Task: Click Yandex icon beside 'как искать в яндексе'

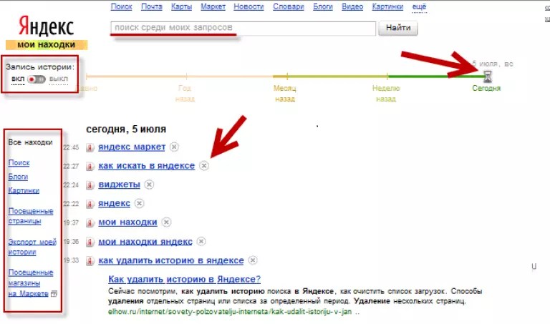Action: click(x=90, y=167)
